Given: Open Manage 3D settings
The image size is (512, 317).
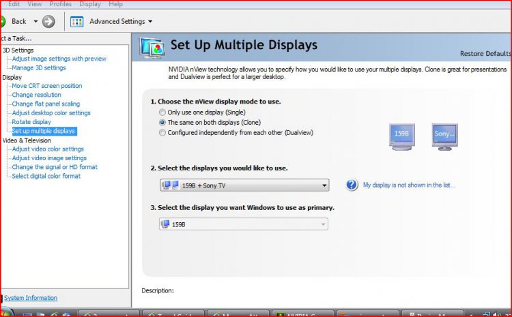Looking at the screenshot, I should click(39, 68).
